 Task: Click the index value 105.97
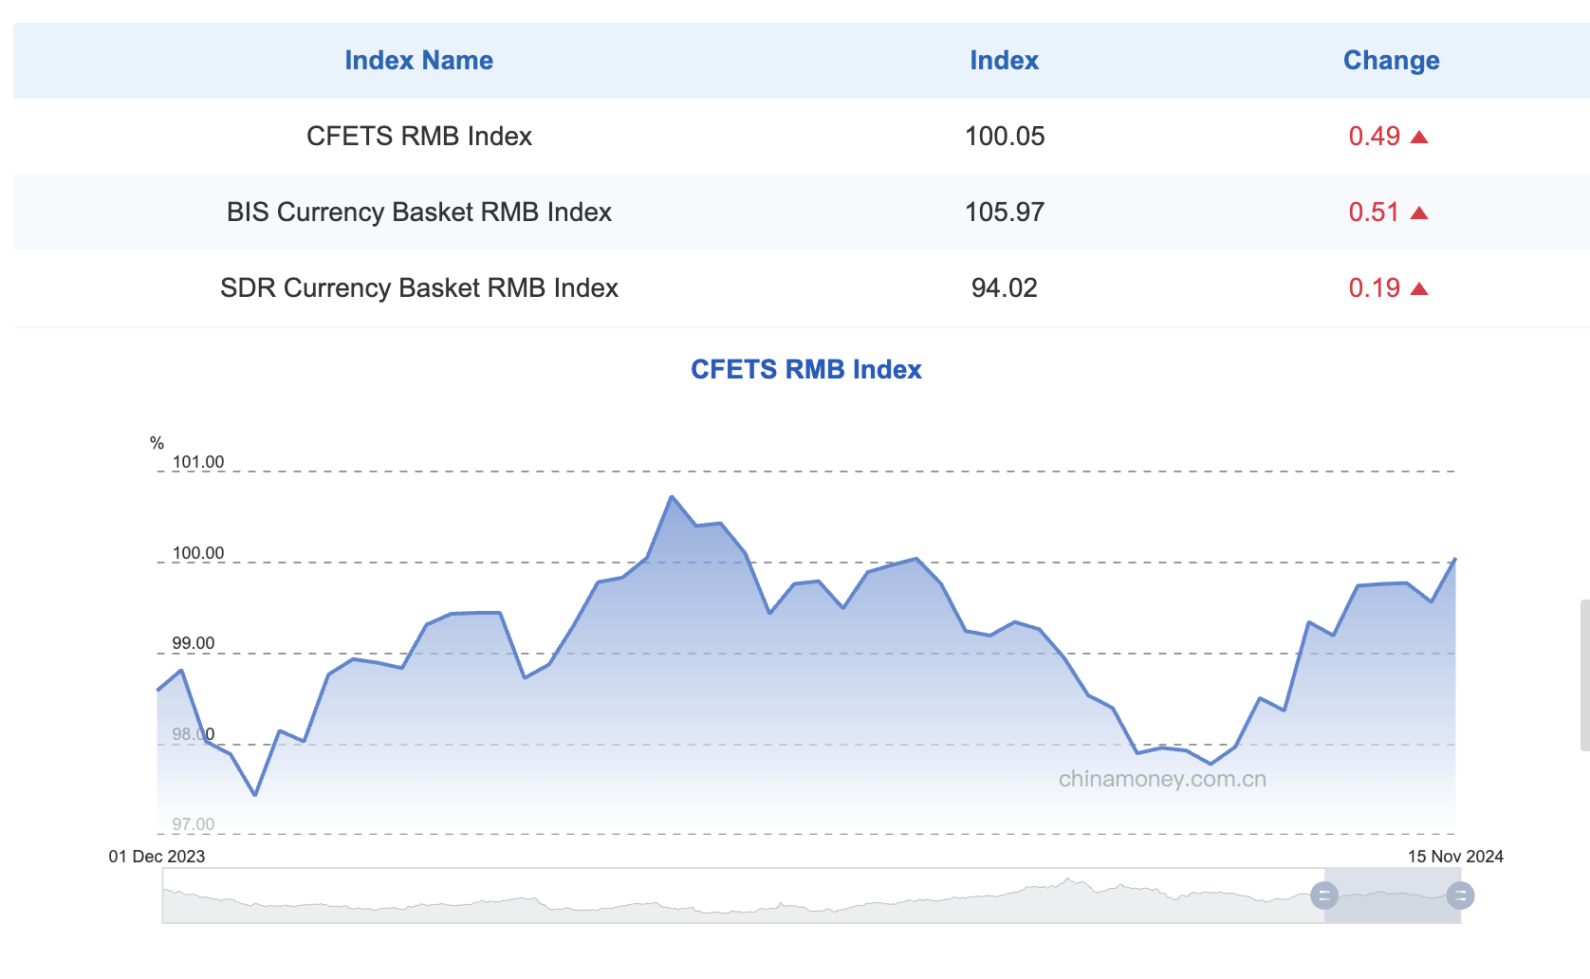(x=1004, y=212)
